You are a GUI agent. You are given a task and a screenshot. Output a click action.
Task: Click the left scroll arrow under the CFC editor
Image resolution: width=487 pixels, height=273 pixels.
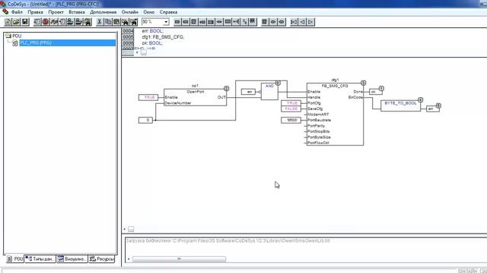(125, 229)
